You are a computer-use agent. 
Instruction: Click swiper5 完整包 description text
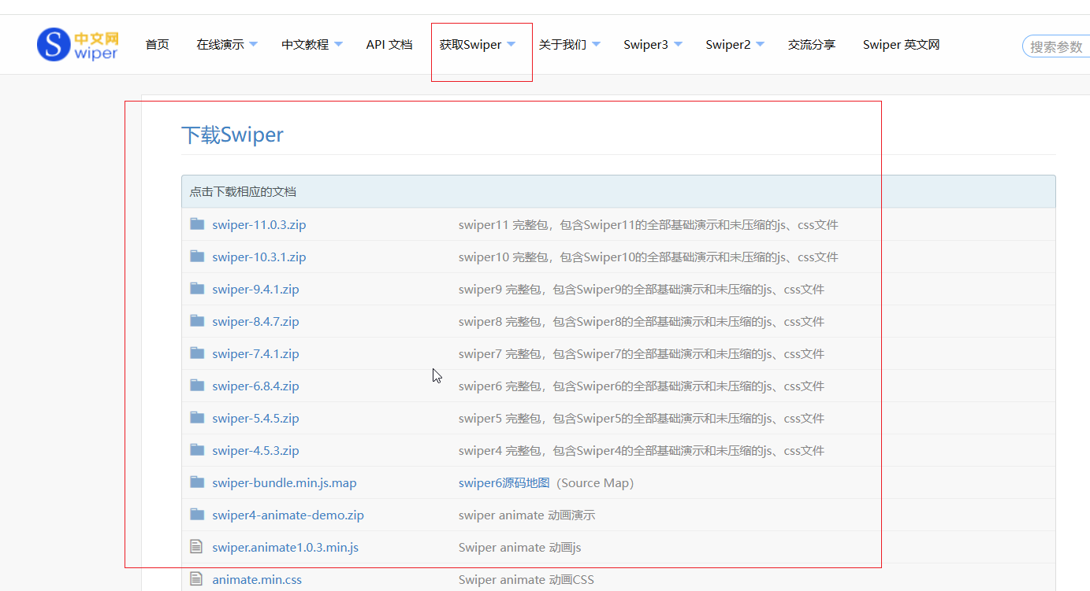coord(642,419)
